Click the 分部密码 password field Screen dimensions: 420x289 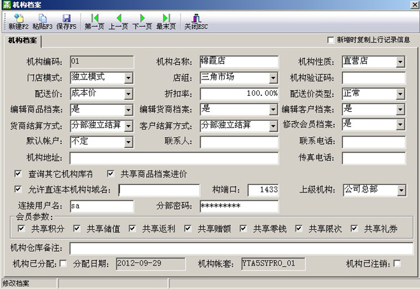click(x=239, y=206)
